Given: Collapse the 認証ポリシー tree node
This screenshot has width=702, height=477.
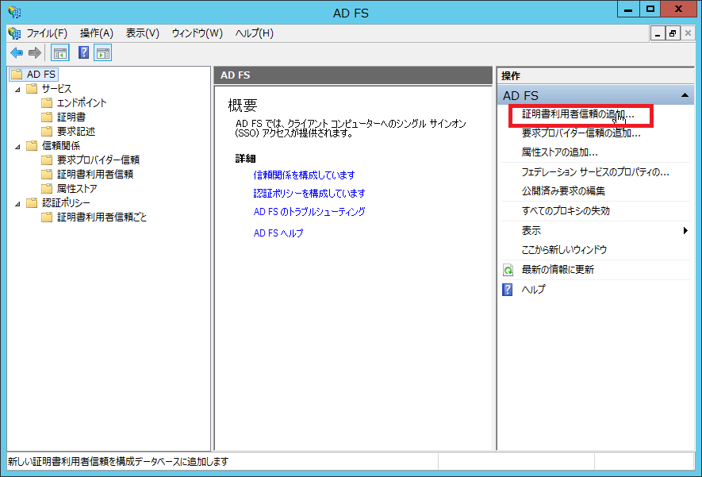Looking at the screenshot, I should (18, 204).
